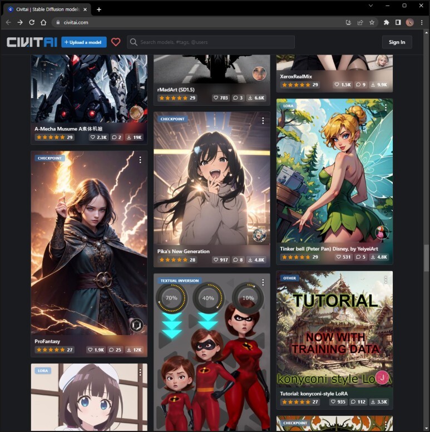Open the browser extensions puzzle icon
The width and height of the screenshot is (430, 432).
[x=386, y=22]
